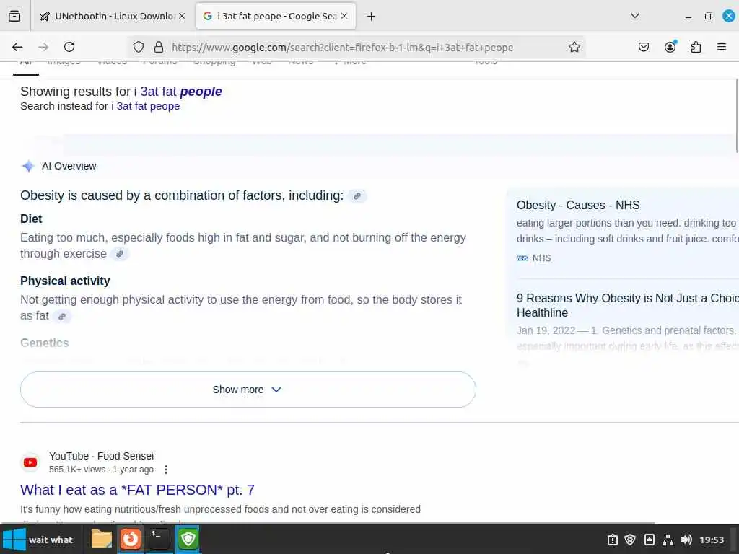739x554 pixels.
Task: Bookmark this page with the star icon
Action: coord(574,47)
